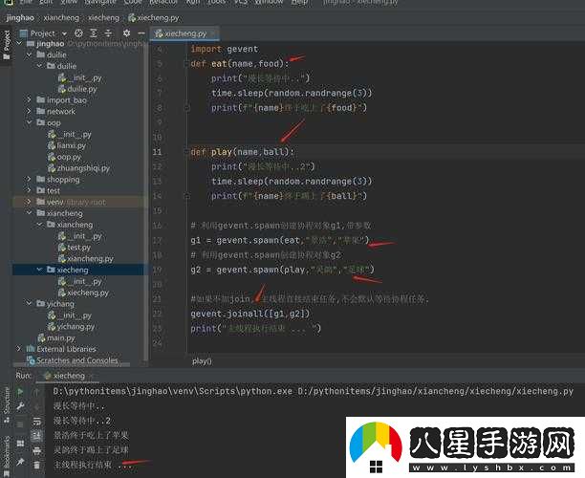585x478 pixels.
Task: Collapse the yichang folder arrow
Action: pos(30,303)
